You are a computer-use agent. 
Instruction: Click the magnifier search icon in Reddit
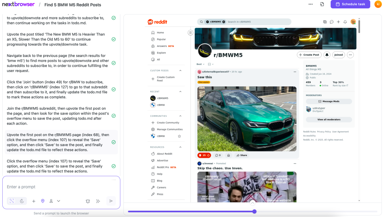pyautogui.click(x=201, y=22)
